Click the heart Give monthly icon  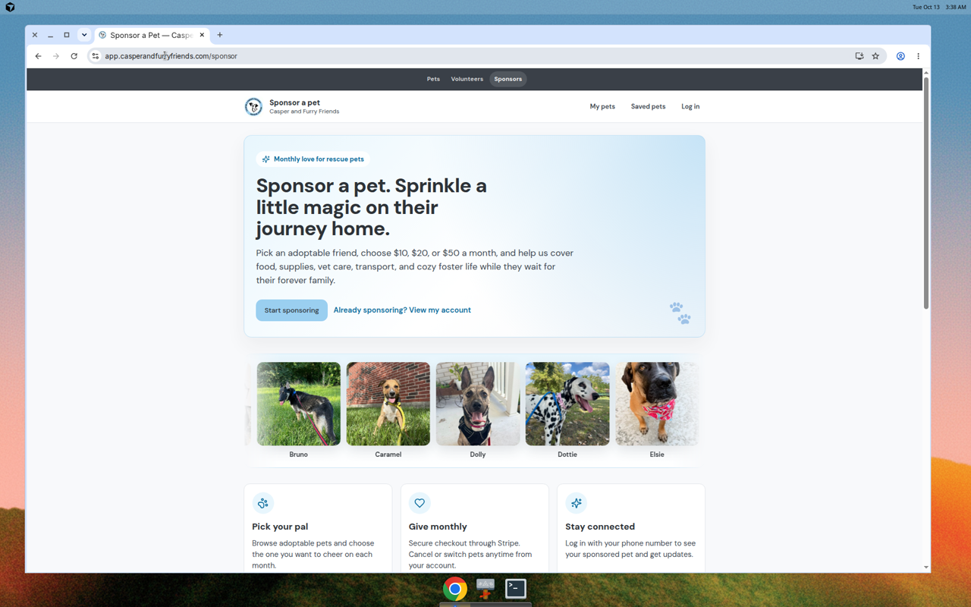(x=420, y=503)
